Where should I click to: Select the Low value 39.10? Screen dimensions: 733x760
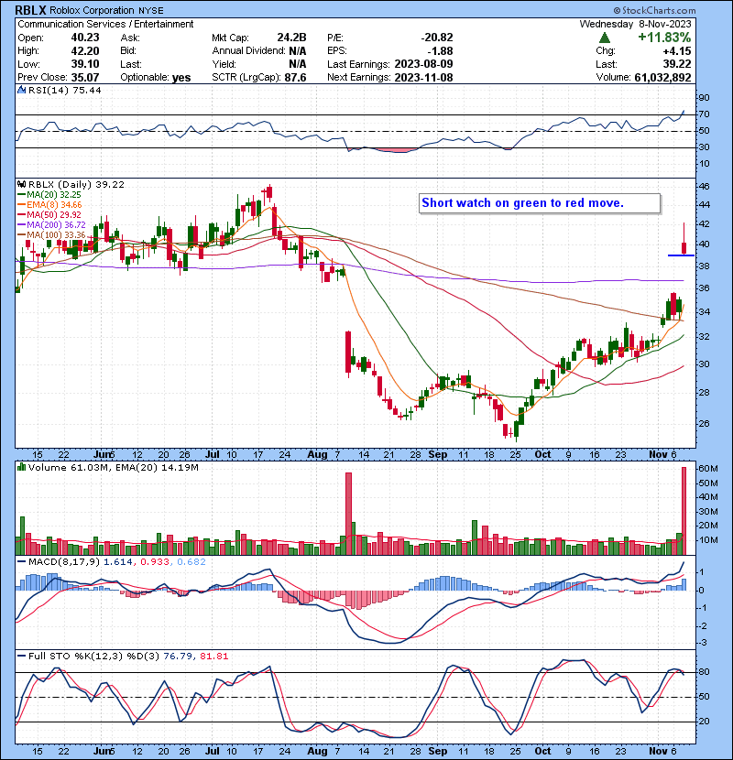[85, 64]
